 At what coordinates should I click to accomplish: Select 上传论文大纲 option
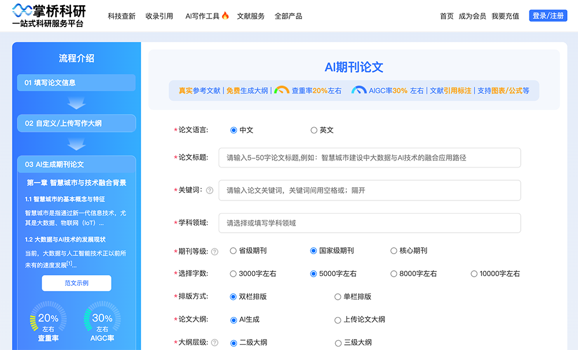click(338, 320)
